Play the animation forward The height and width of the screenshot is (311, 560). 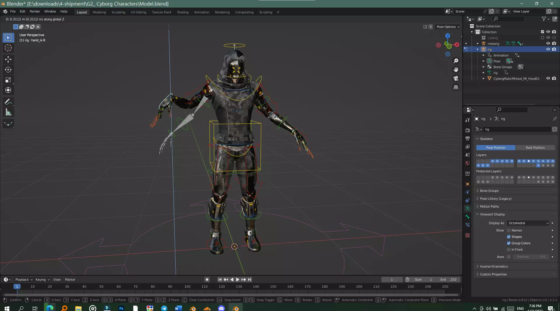point(237,280)
